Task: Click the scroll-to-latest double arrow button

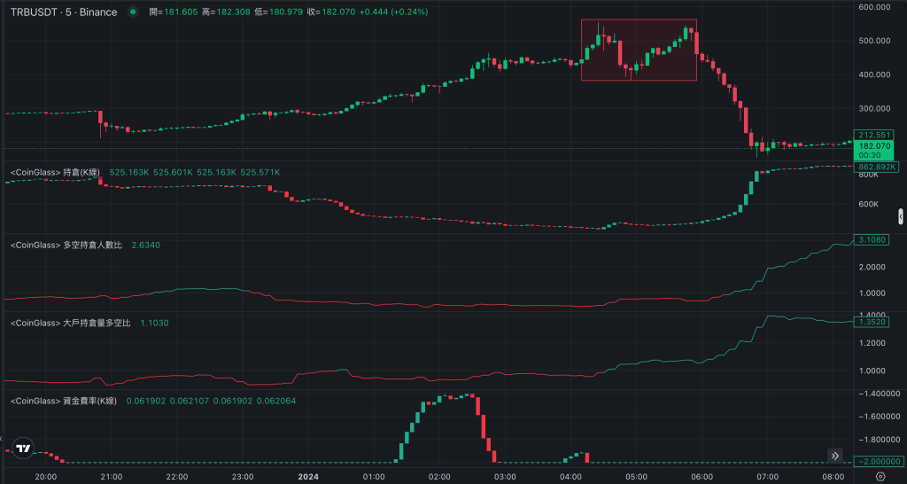Action: (834, 456)
